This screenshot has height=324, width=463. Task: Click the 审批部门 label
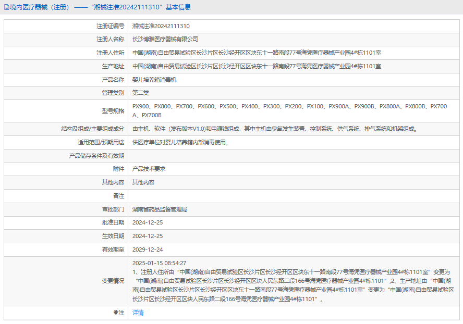pos(113,209)
